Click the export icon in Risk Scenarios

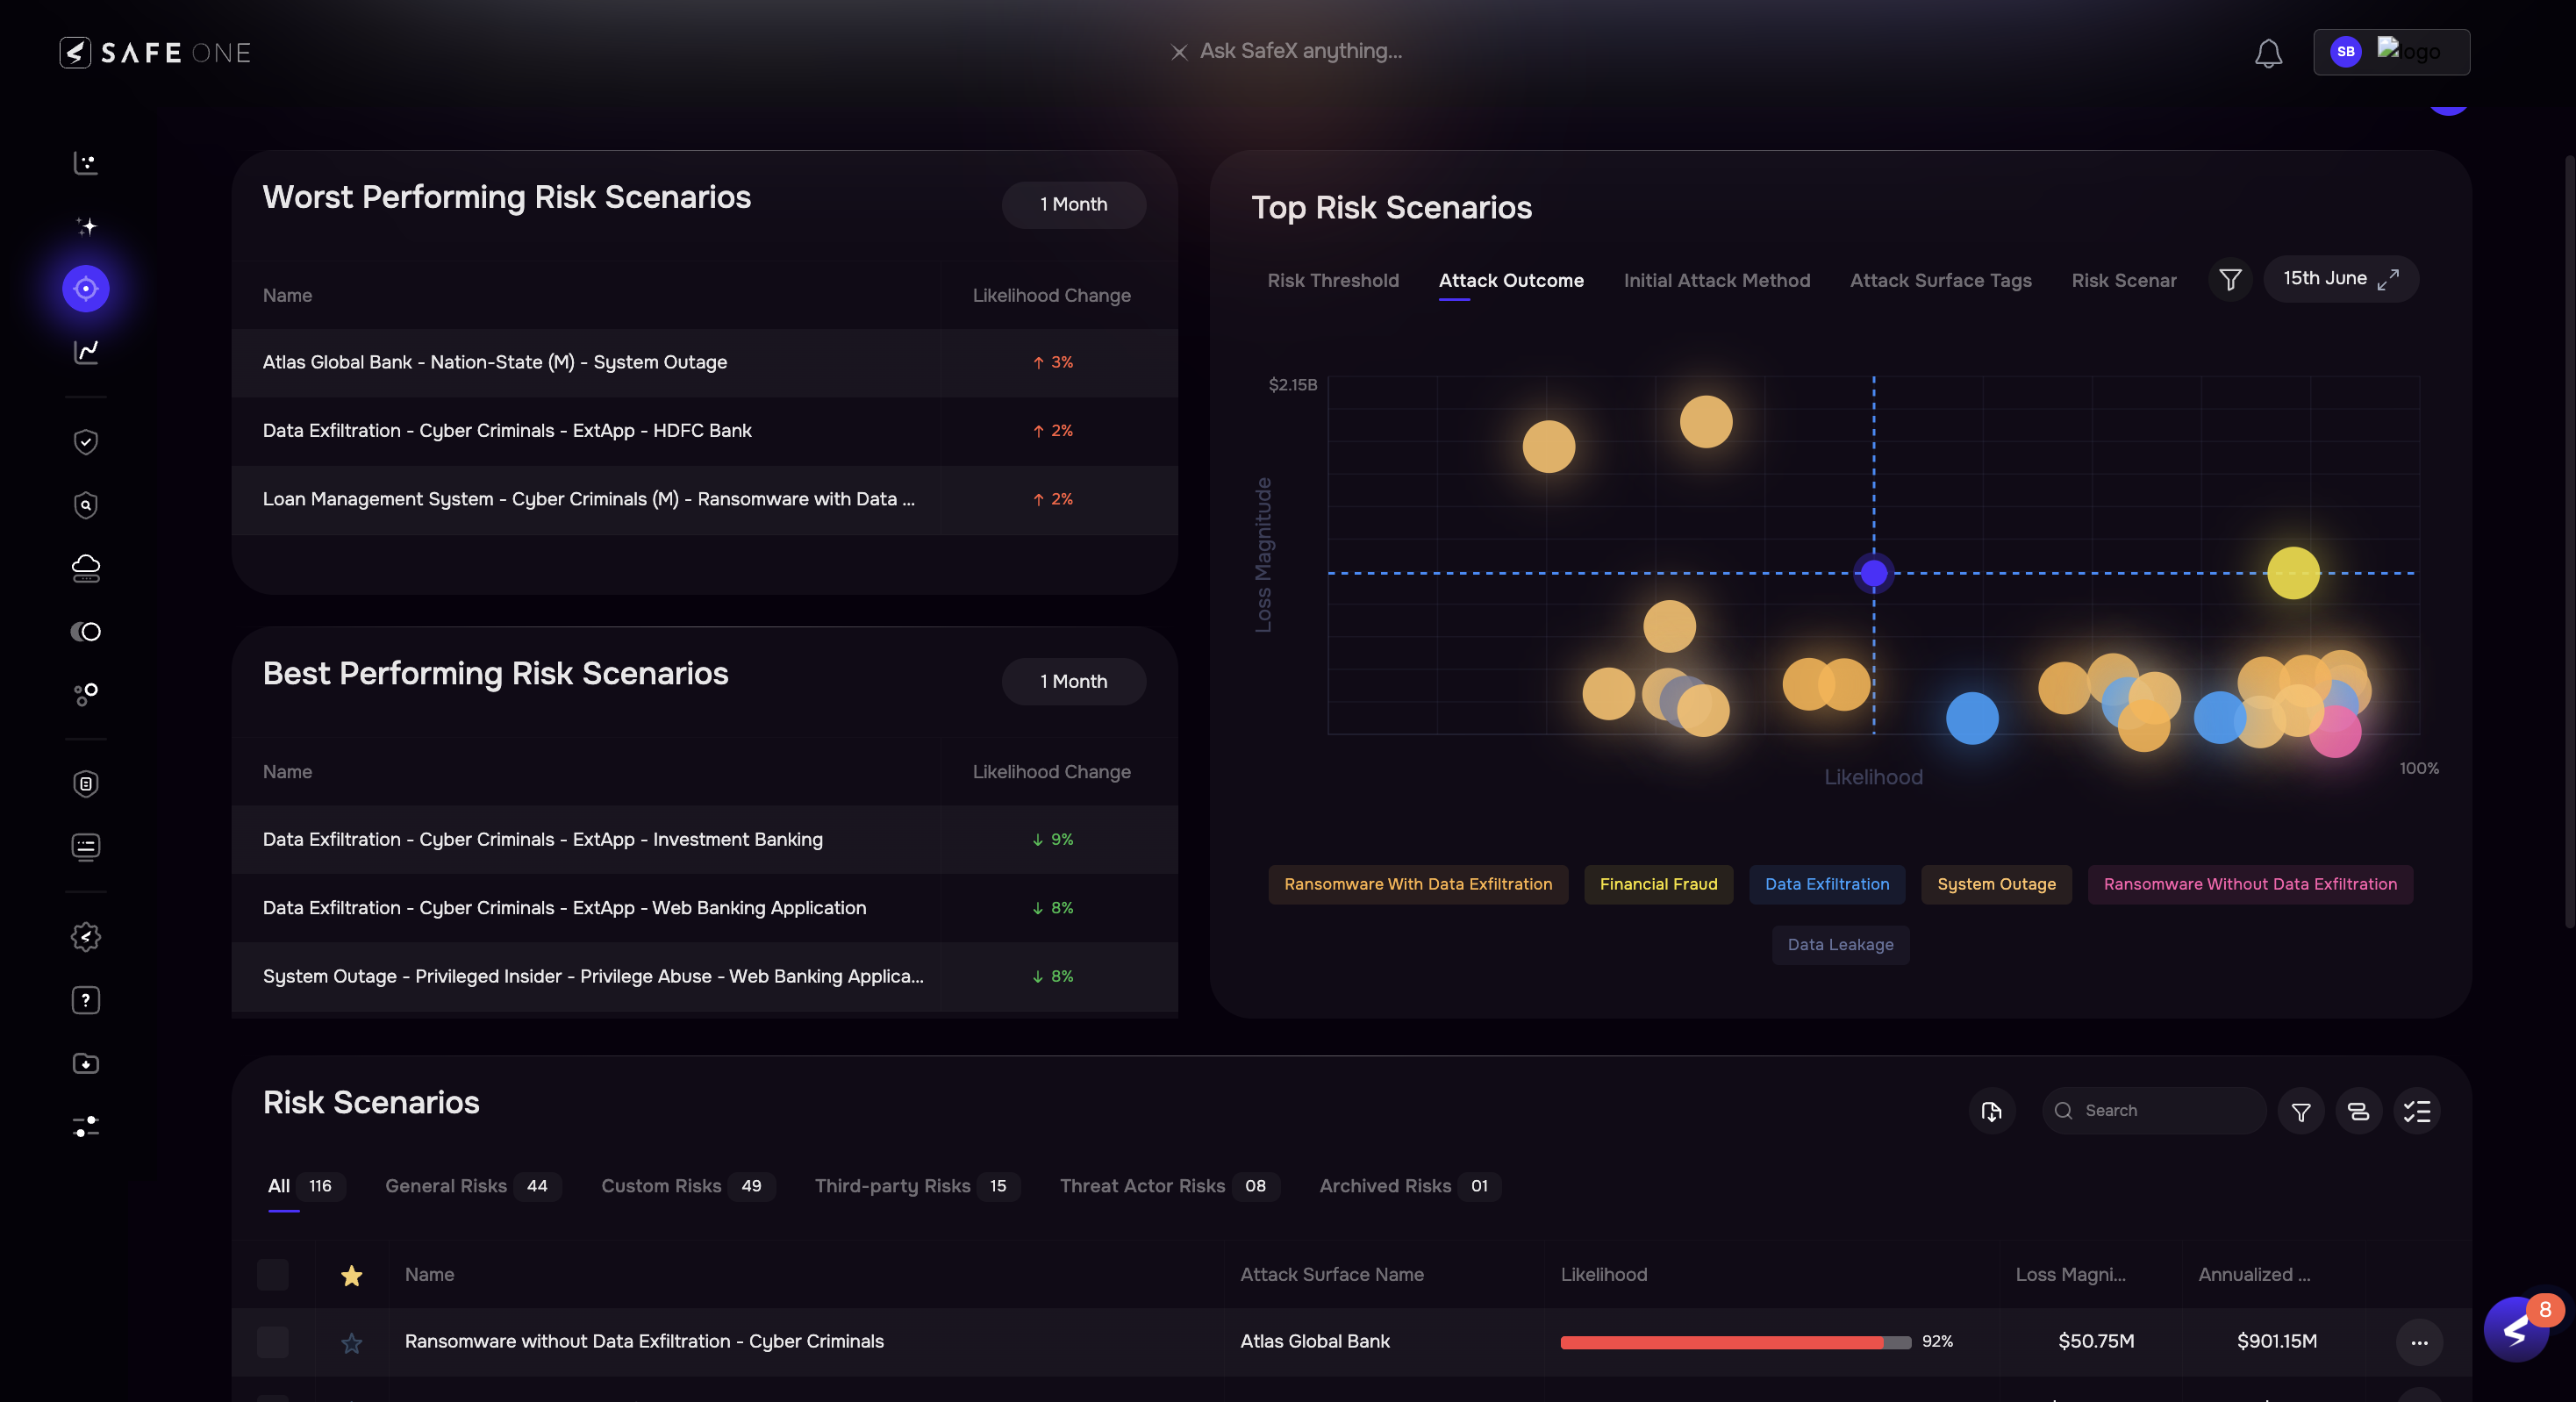(1991, 1111)
